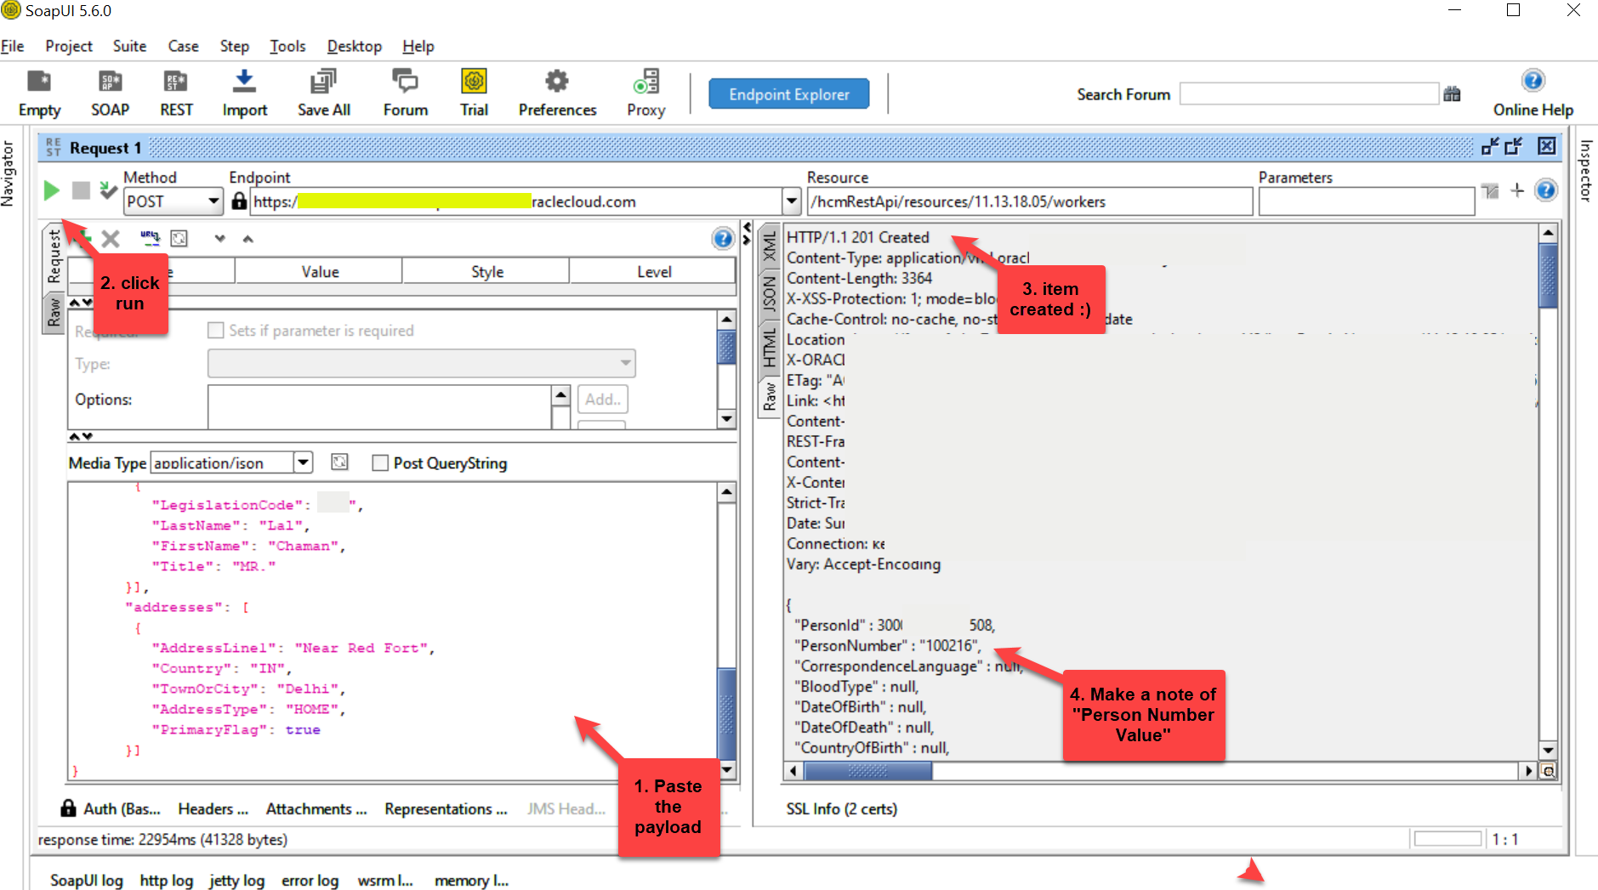Click the icon at response scrollbar corner
1598x890 pixels.
pyautogui.click(x=1549, y=771)
